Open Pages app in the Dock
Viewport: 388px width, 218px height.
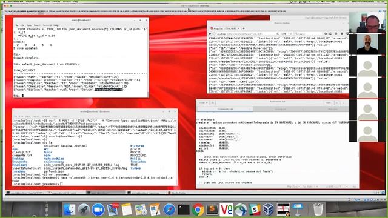[155, 210]
